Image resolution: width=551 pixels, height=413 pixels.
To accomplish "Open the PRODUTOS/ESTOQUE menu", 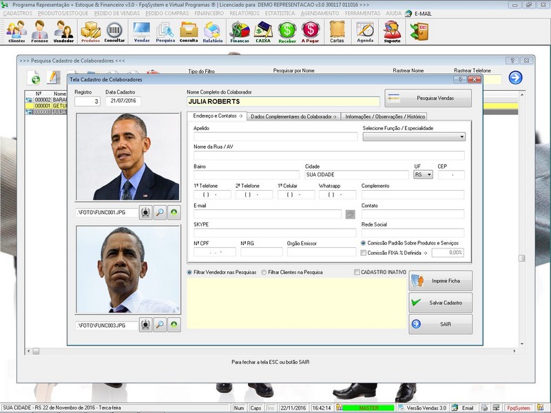I will tap(63, 13).
